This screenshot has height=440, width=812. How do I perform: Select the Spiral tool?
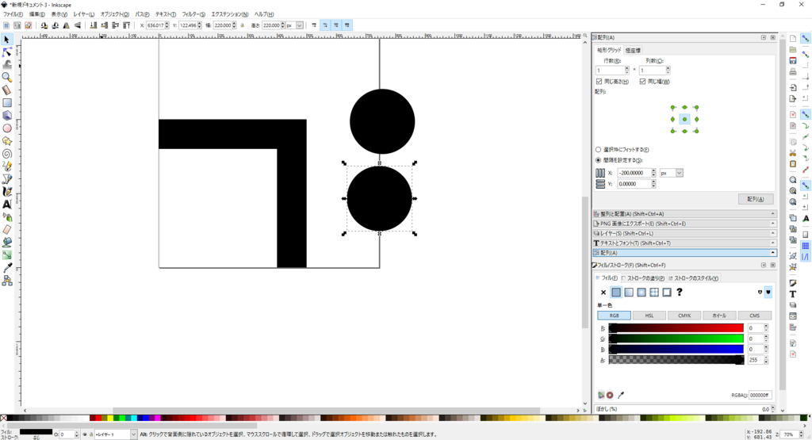(6, 154)
